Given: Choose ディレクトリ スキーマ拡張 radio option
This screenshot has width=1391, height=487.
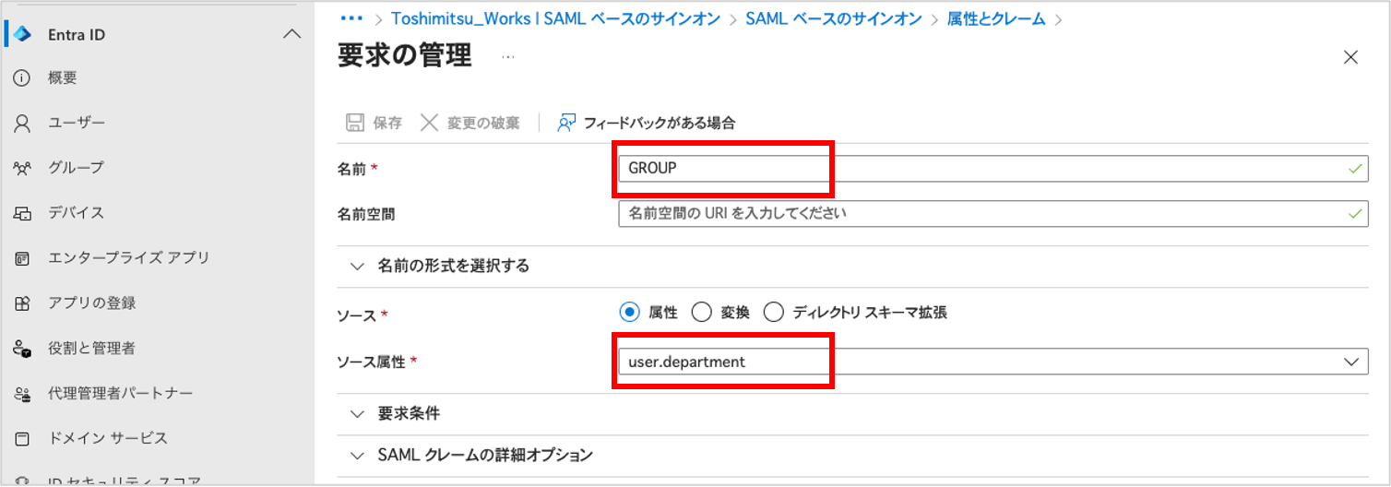Looking at the screenshot, I should point(773,313).
